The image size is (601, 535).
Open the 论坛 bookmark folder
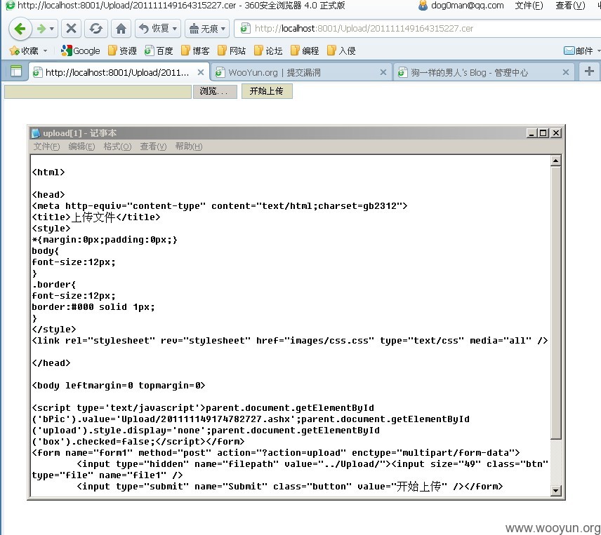[x=268, y=50]
